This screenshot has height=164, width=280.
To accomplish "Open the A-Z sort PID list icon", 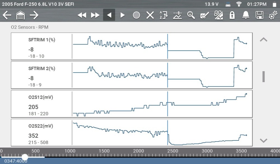I will (x=164, y=15).
